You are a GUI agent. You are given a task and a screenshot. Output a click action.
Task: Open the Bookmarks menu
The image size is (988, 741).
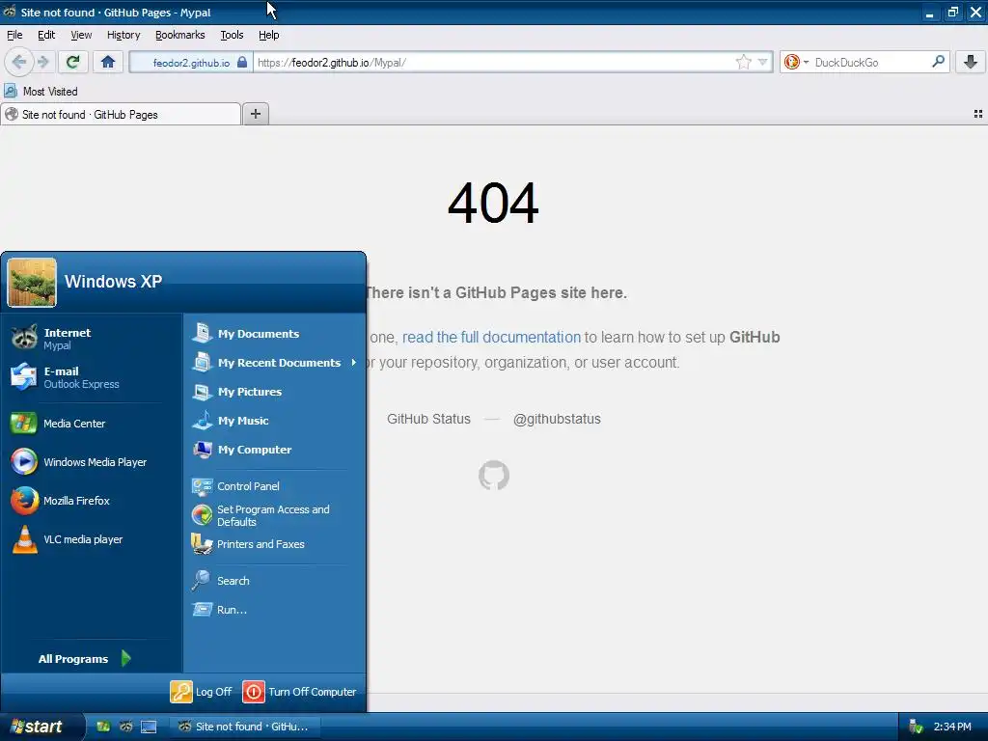click(x=180, y=35)
